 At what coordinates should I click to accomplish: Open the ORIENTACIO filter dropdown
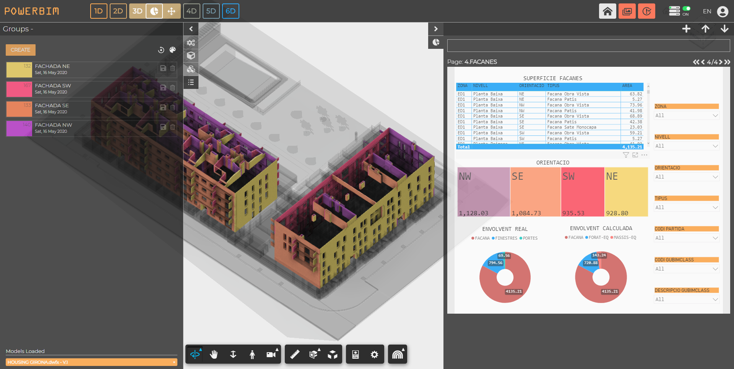tap(687, 177)
